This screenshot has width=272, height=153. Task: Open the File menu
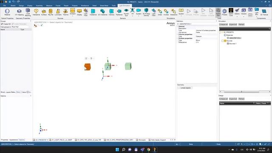pos(5,6)
